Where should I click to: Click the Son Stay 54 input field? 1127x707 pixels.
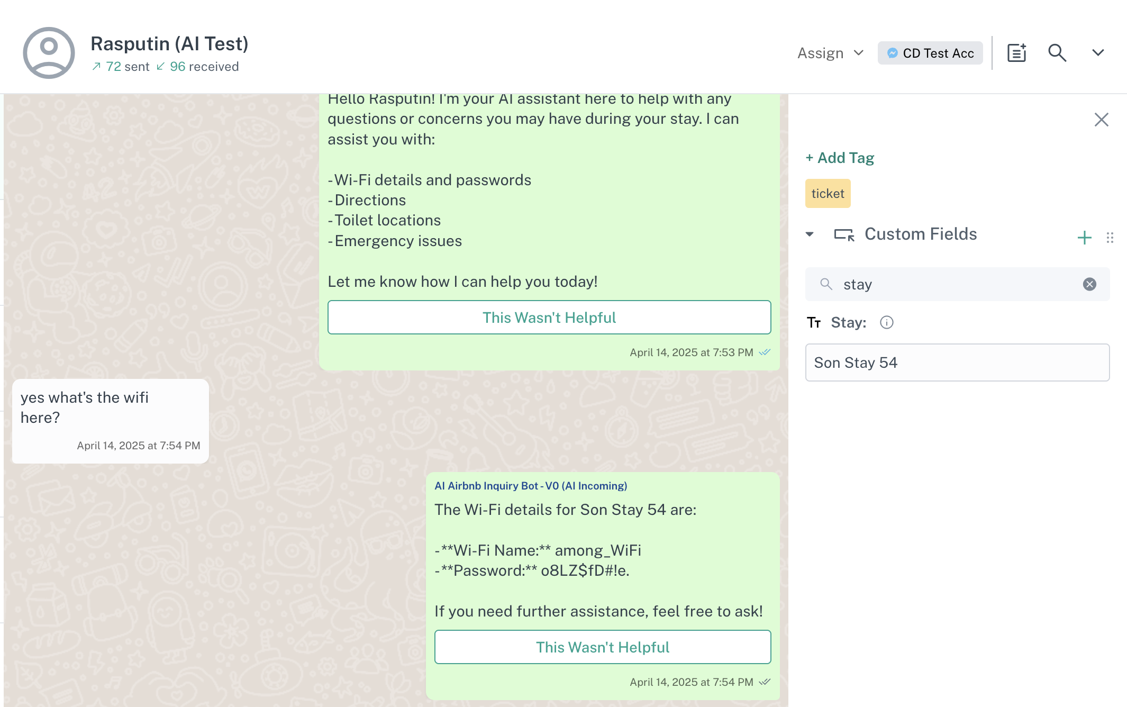tap(957, 362)
